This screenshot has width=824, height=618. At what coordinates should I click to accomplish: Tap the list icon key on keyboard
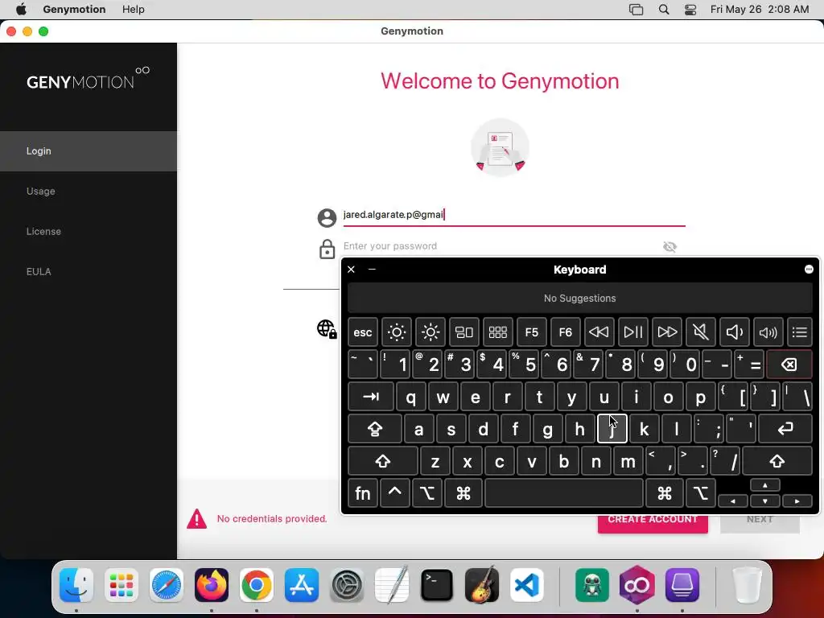(800, 332)
